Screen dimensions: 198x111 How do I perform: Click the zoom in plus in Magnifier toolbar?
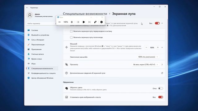(72, 22)
